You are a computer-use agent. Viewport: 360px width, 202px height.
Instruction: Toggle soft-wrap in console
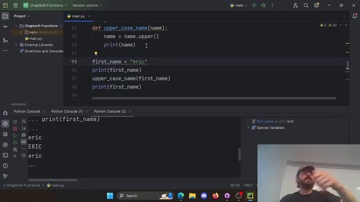24,121
